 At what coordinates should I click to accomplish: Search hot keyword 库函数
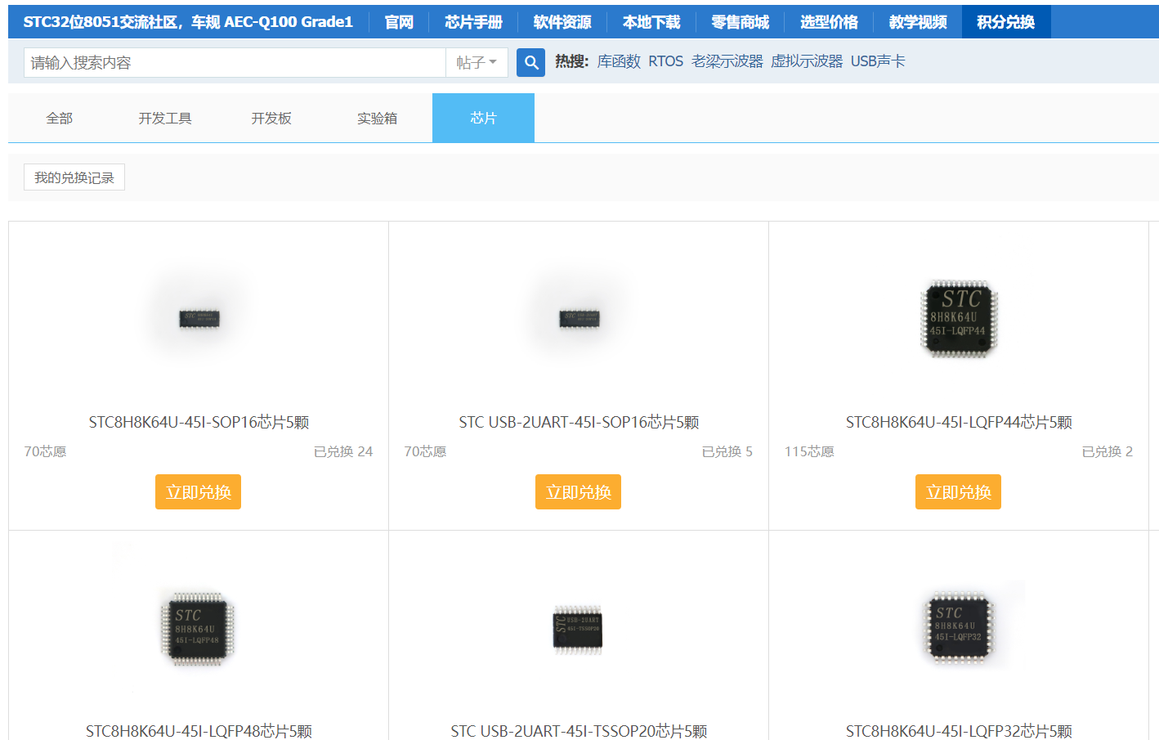tap(619, 61)
